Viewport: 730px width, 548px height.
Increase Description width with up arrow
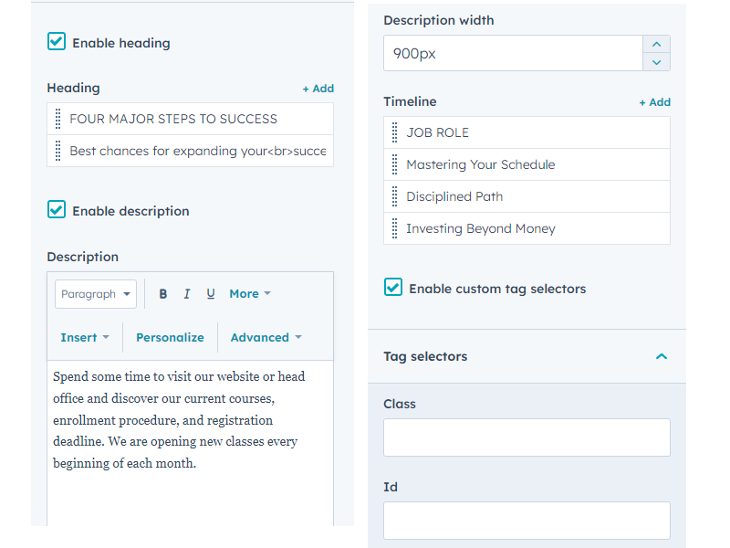coord(656,45)
